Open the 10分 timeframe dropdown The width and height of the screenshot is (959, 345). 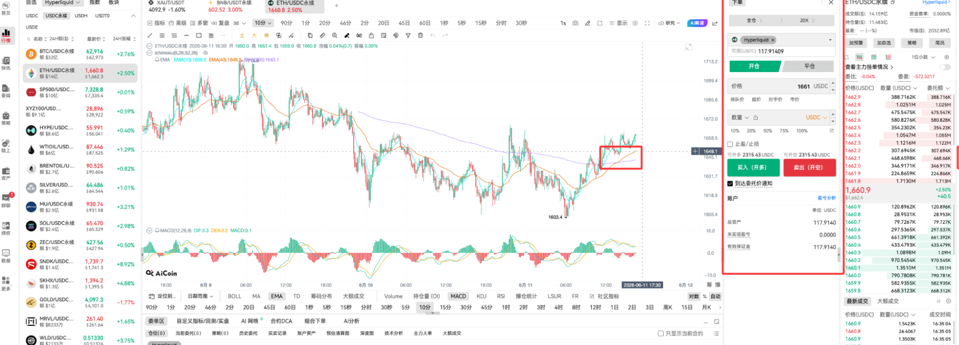tap(263, 23)
